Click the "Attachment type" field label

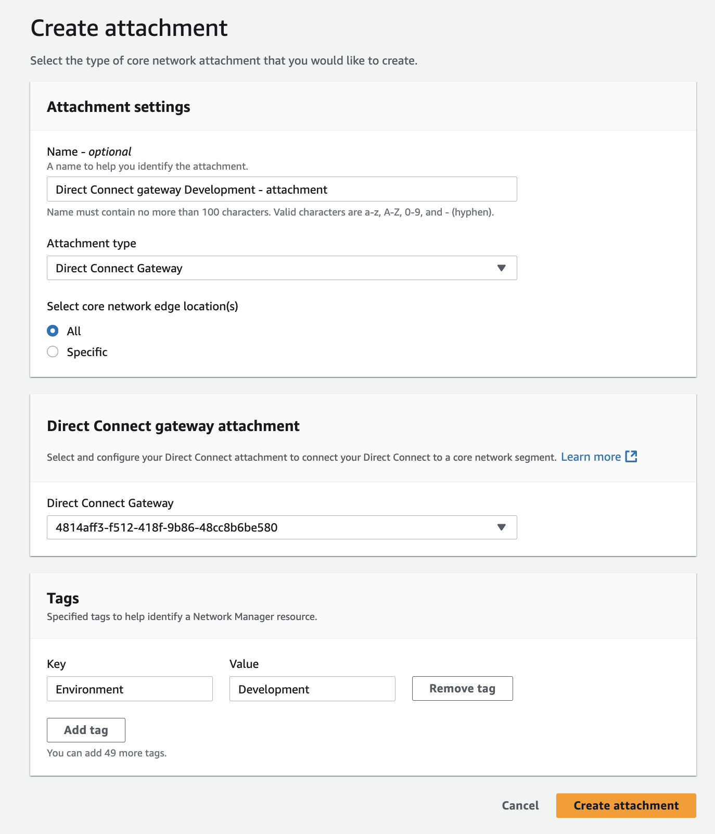click(x=92, y=244)
